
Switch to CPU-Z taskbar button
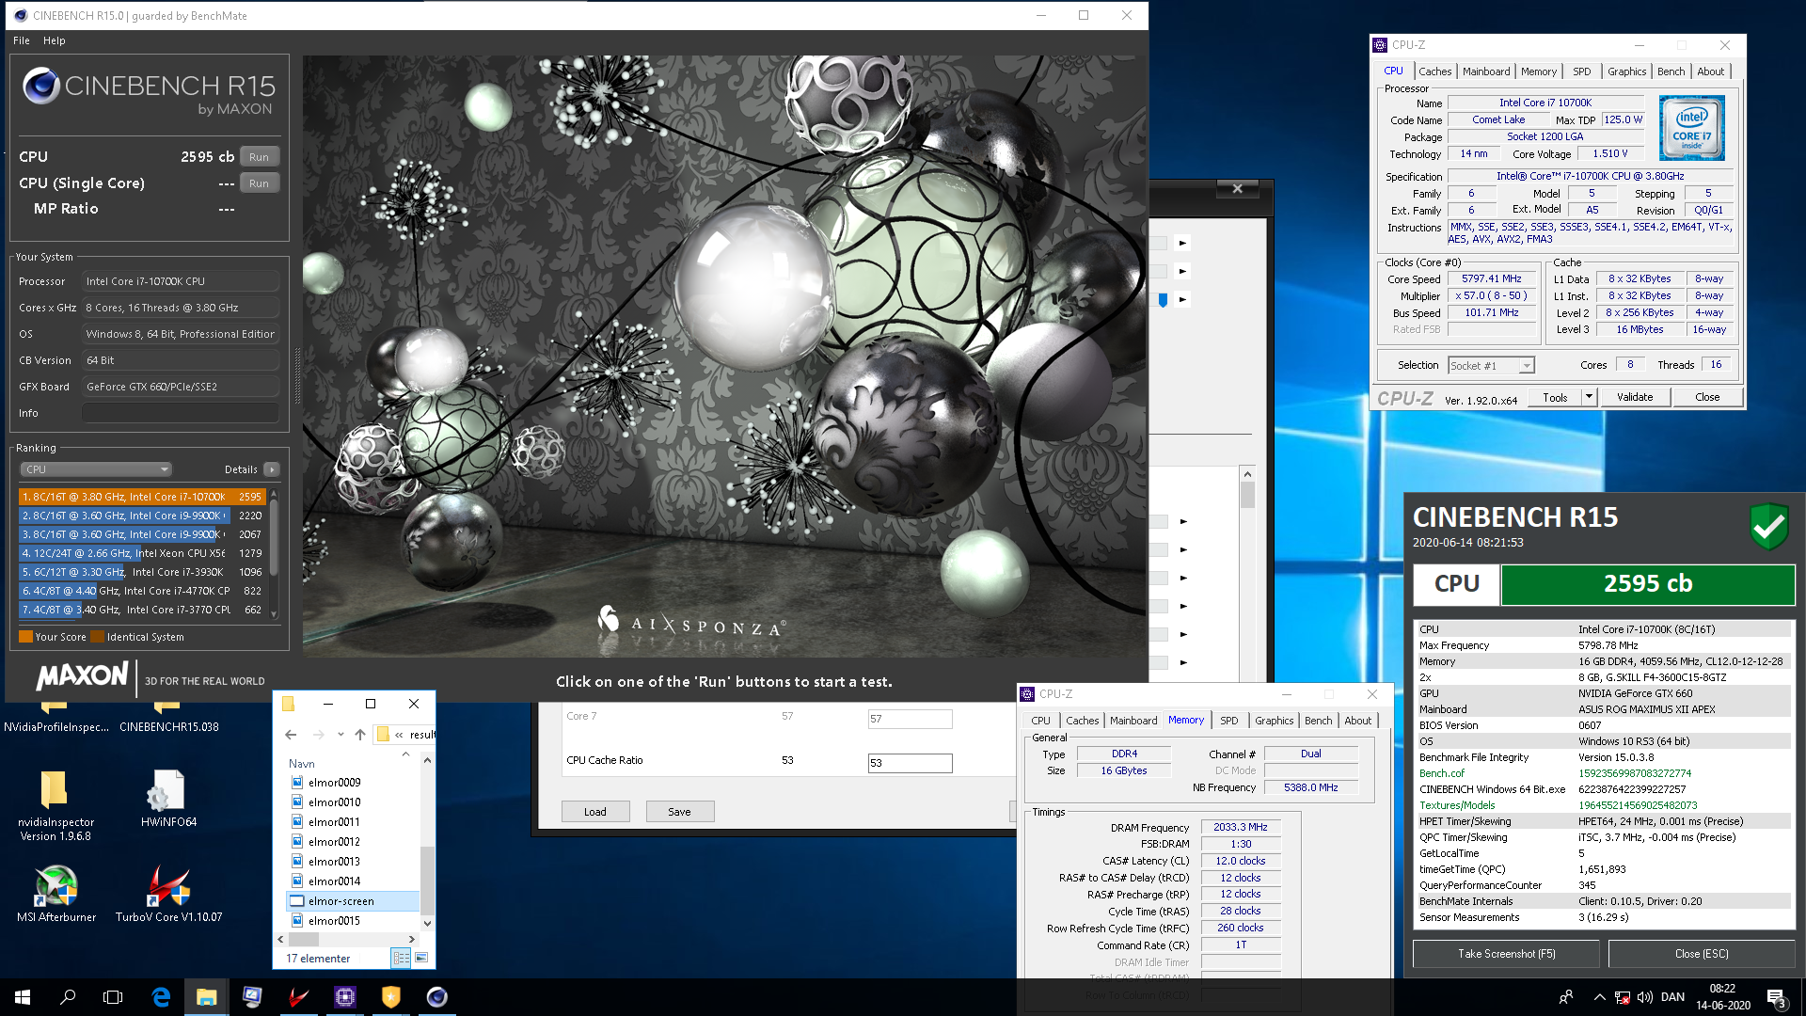[345, 997]
